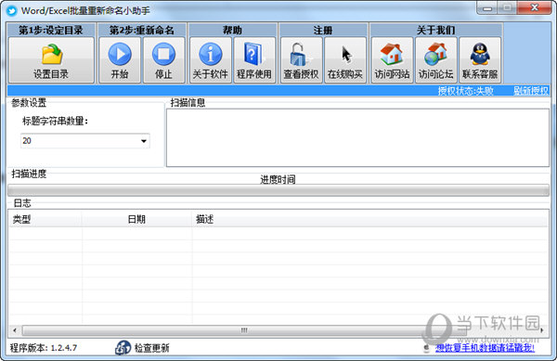
Task: Click the 注册 group header
Action: 323,31
